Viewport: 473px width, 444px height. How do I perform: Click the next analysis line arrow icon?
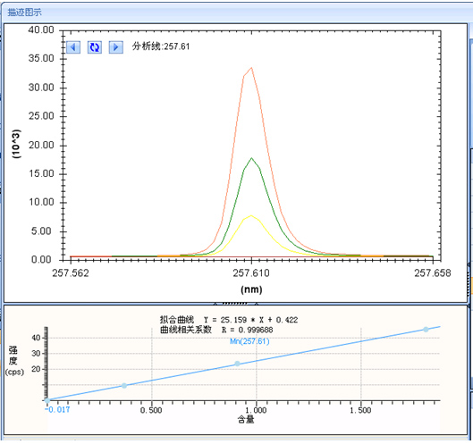pos(116,47)
